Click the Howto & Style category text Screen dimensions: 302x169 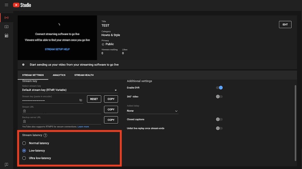pos(111,35)
